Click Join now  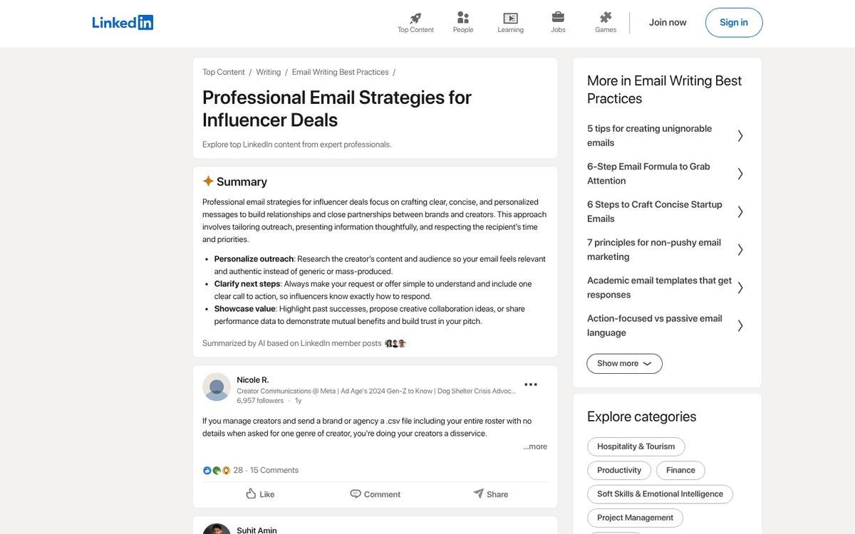668,23
